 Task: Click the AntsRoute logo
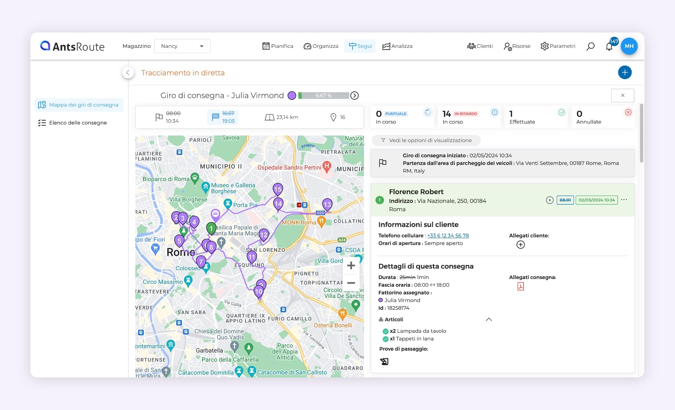72,46
